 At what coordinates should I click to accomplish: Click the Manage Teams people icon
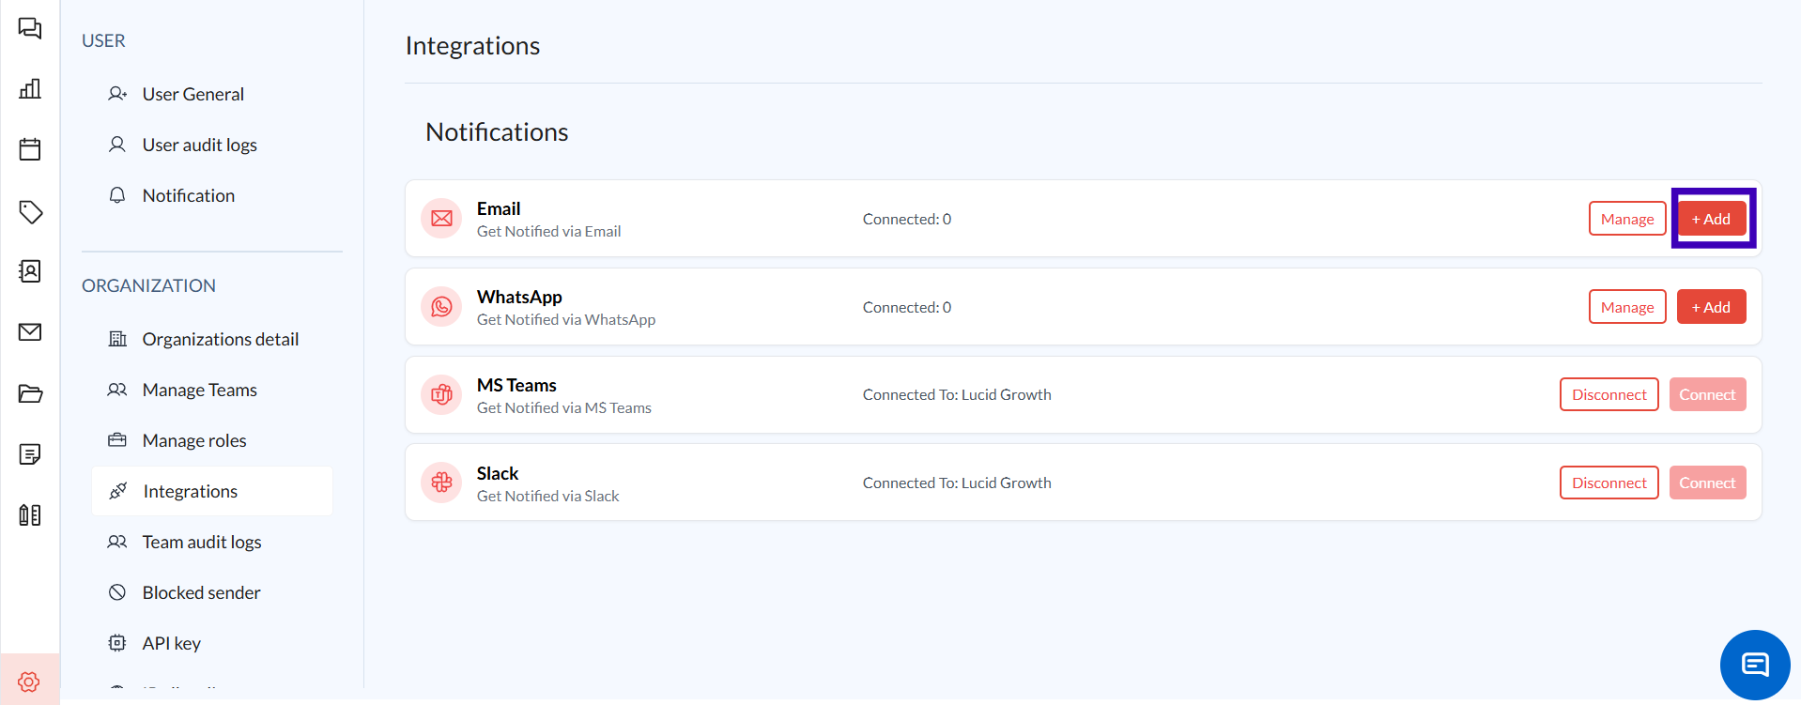(117, 390)
